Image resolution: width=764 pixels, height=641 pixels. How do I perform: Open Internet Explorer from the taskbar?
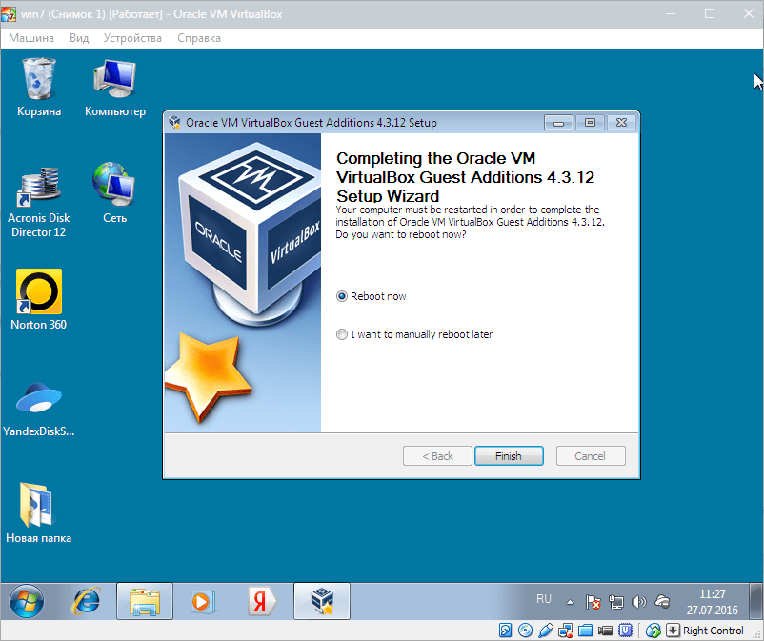[x=88, y=600]
